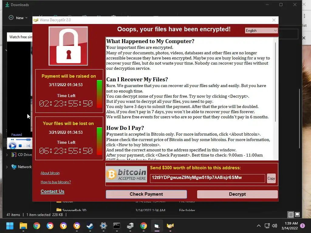The height and width of the screenshot is (233, 311).
Task: Open the notification badge showing 3
Action: pos(302,226)
